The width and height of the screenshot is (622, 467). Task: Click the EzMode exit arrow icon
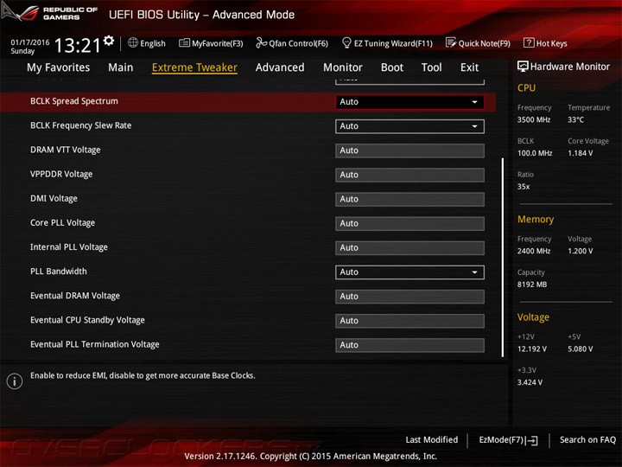(532, 440)
